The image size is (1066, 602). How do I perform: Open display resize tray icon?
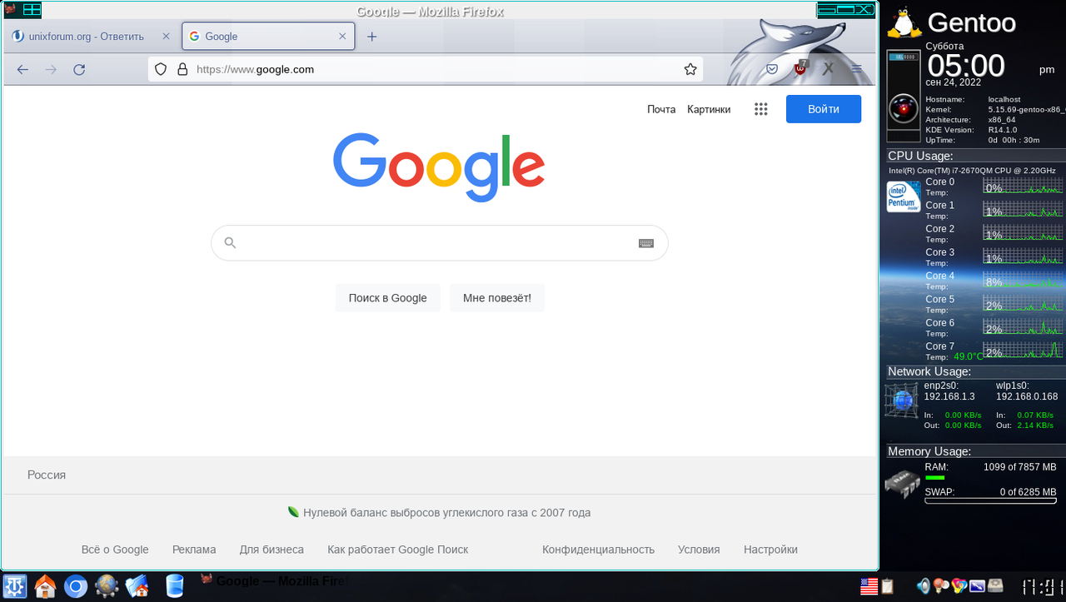[x=978, y=586]
